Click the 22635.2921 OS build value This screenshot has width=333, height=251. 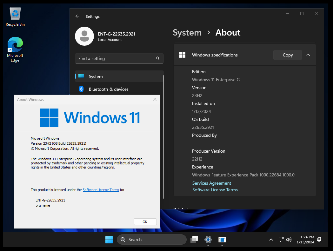coord(203,128)
